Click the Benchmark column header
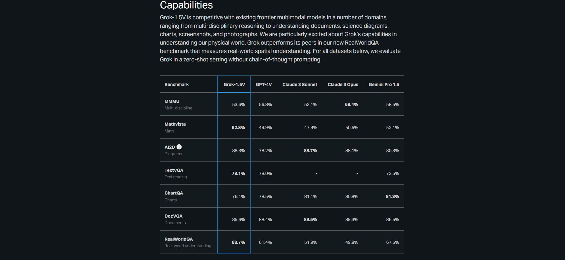This screenshot has height=260, width=565. pos(177,84)
